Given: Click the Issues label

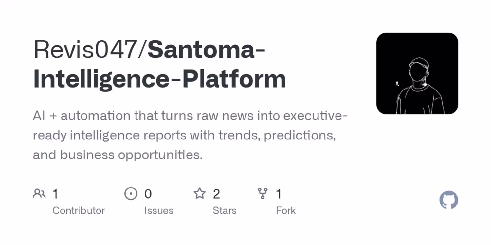Looking at the screenshot, I should point(159,210).
